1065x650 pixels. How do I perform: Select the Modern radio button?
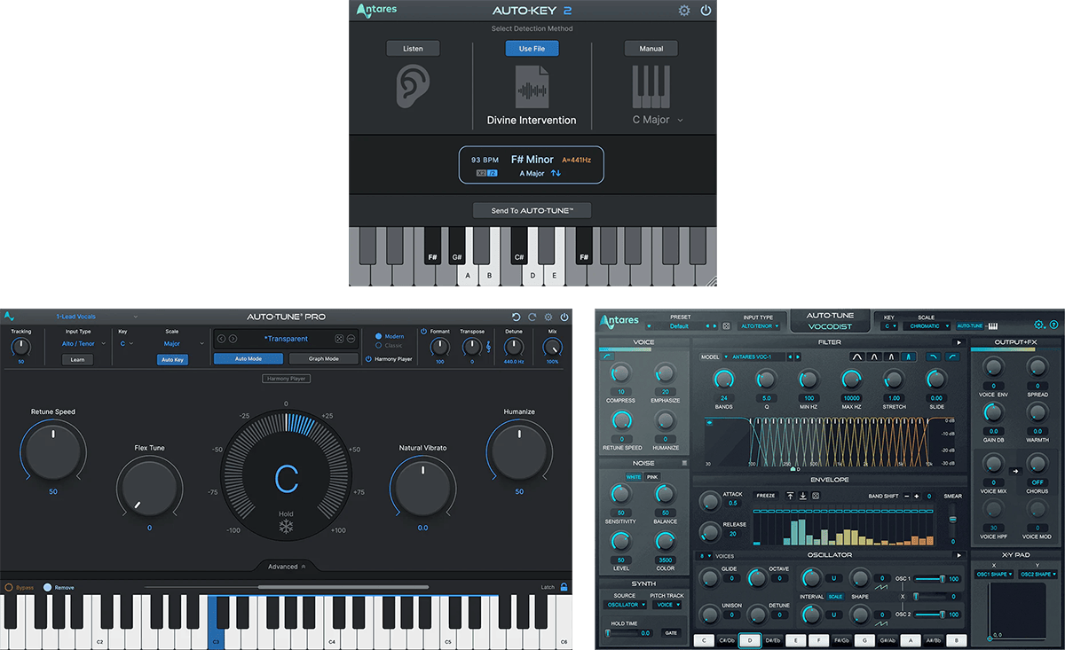point(379,336)
